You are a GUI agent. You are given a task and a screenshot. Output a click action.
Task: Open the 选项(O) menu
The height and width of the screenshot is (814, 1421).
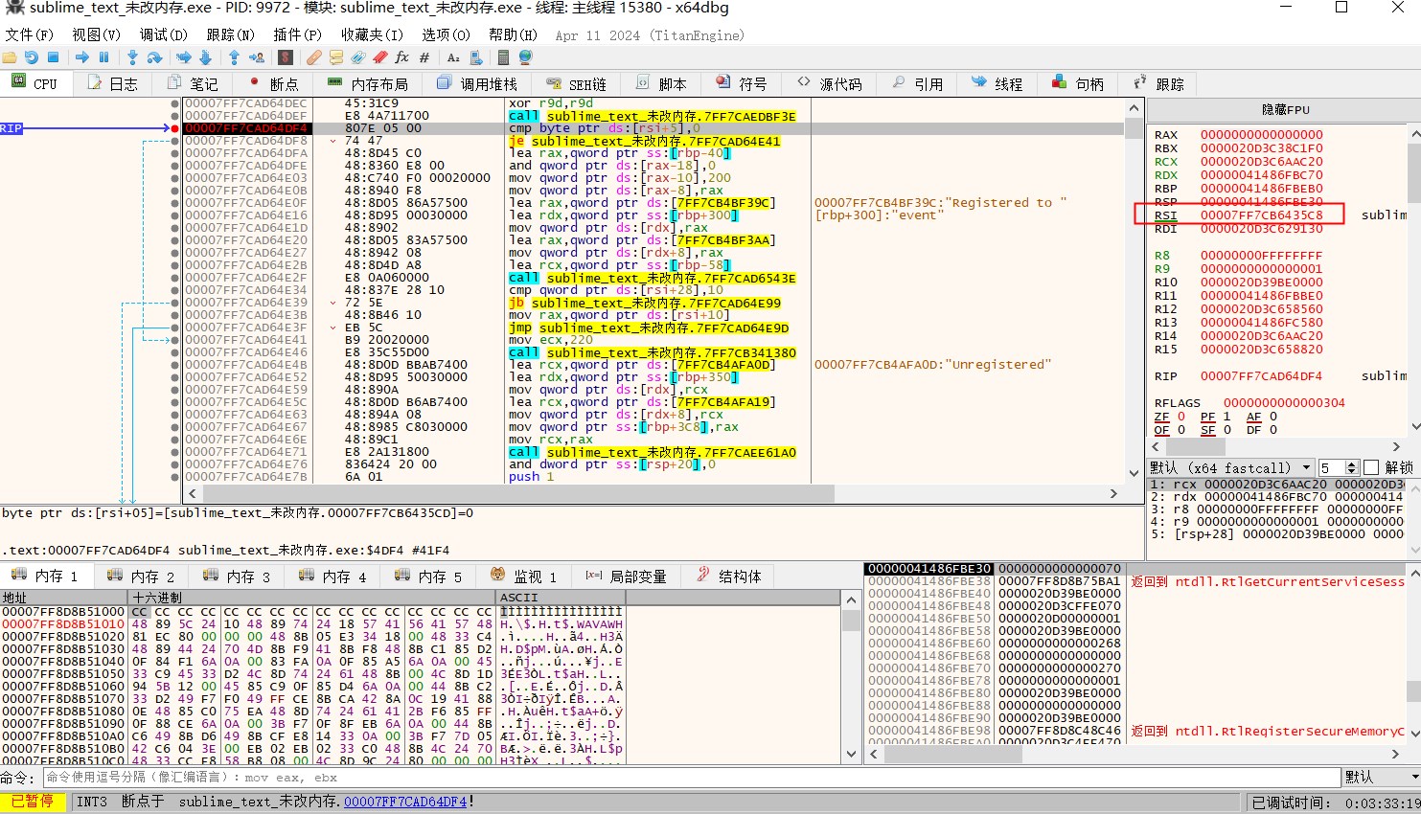446,34
